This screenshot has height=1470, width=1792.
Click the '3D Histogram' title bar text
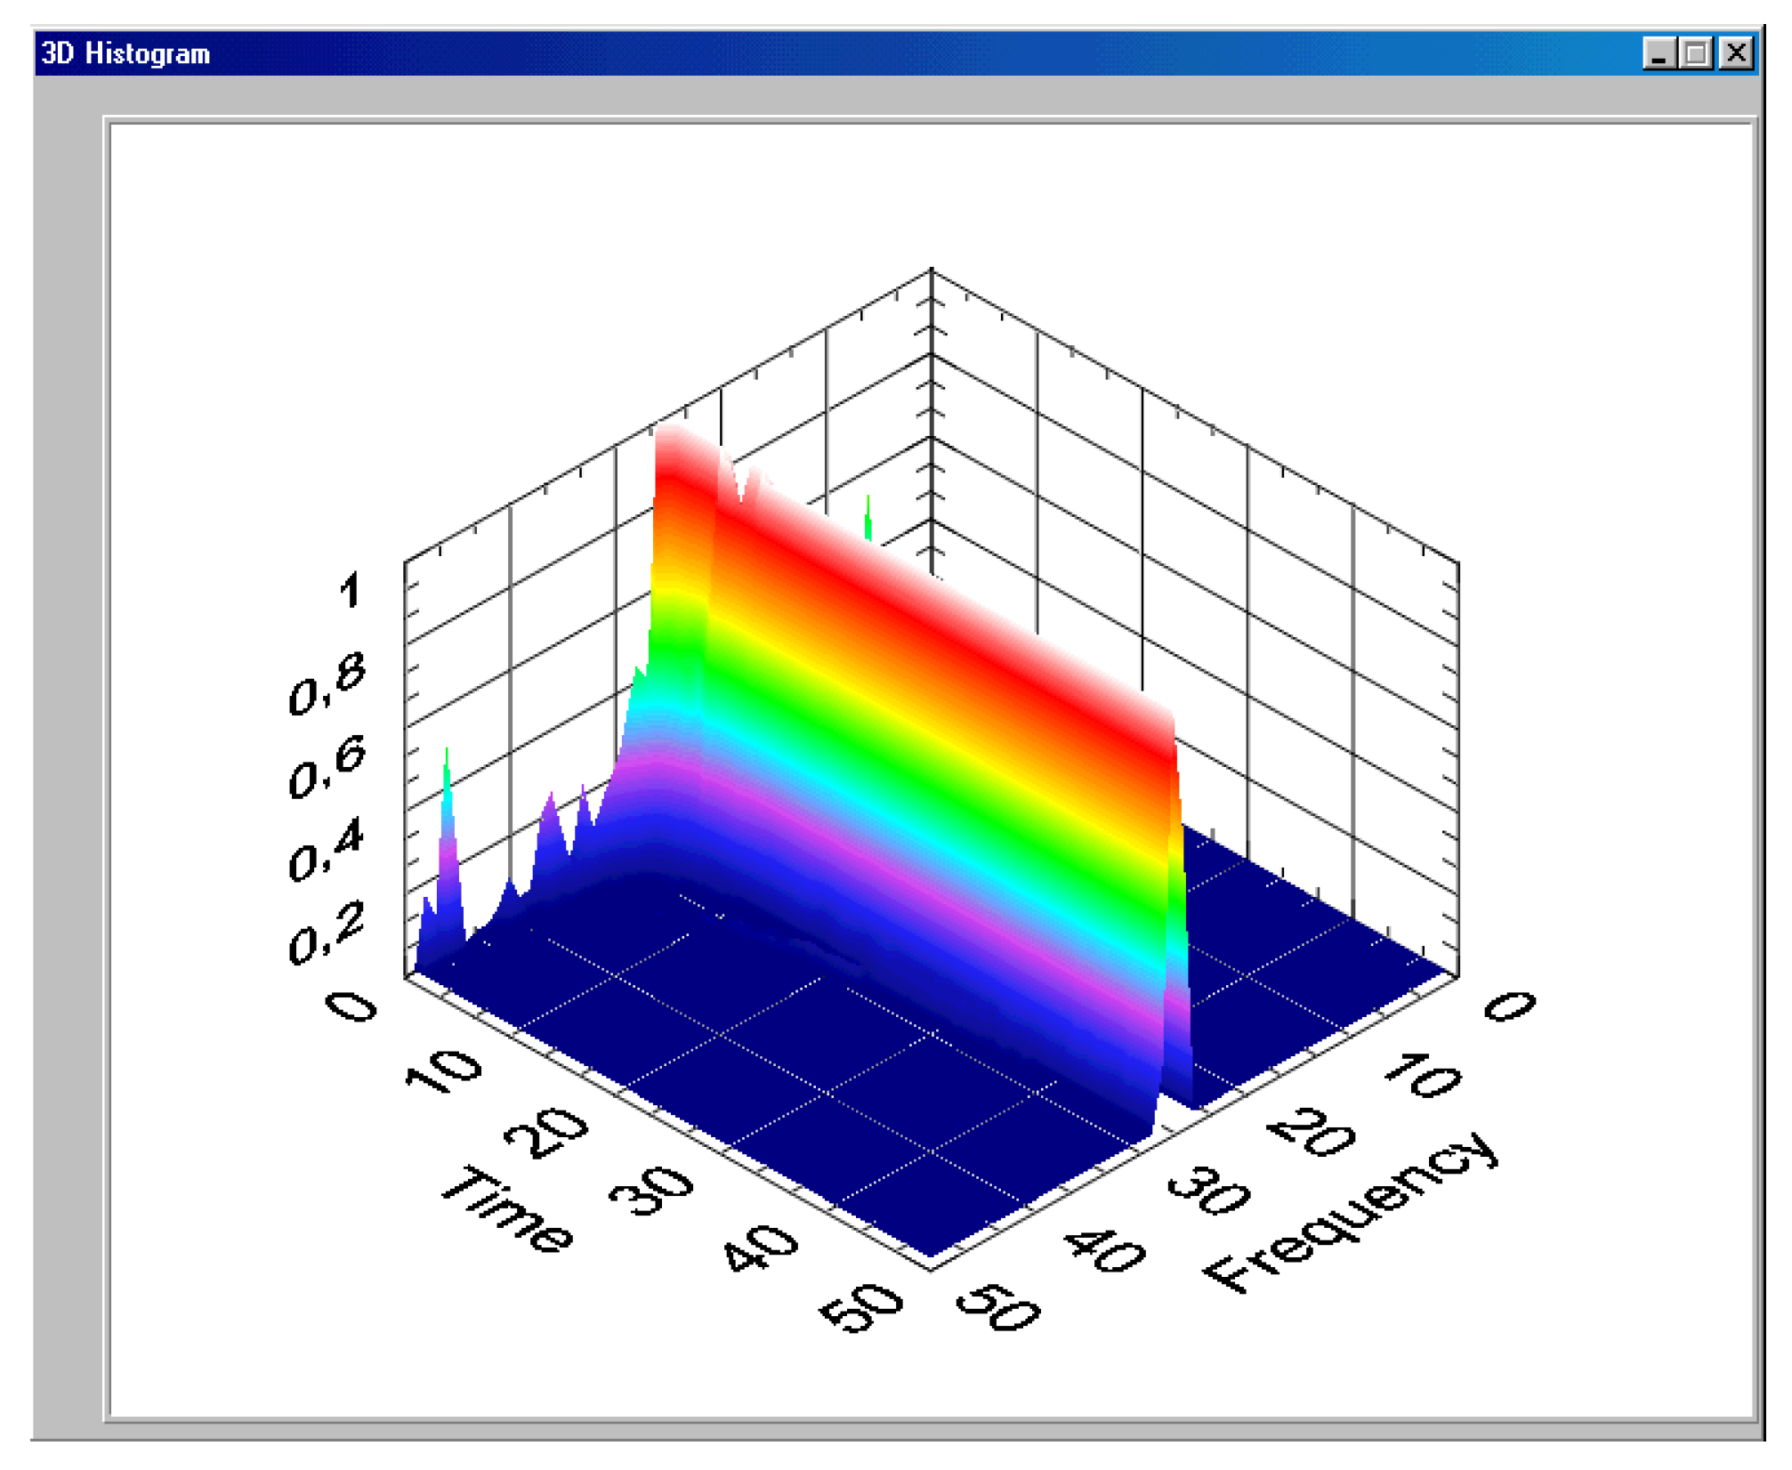pos(125,54)
